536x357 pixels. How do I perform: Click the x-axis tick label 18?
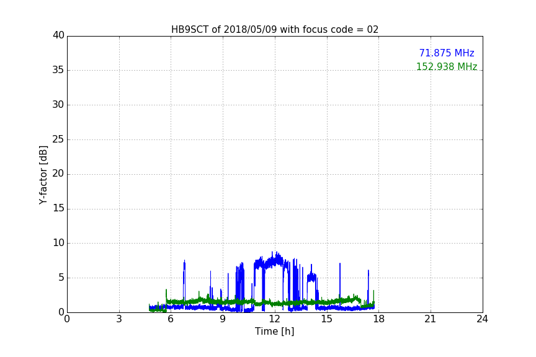(379, 319)
